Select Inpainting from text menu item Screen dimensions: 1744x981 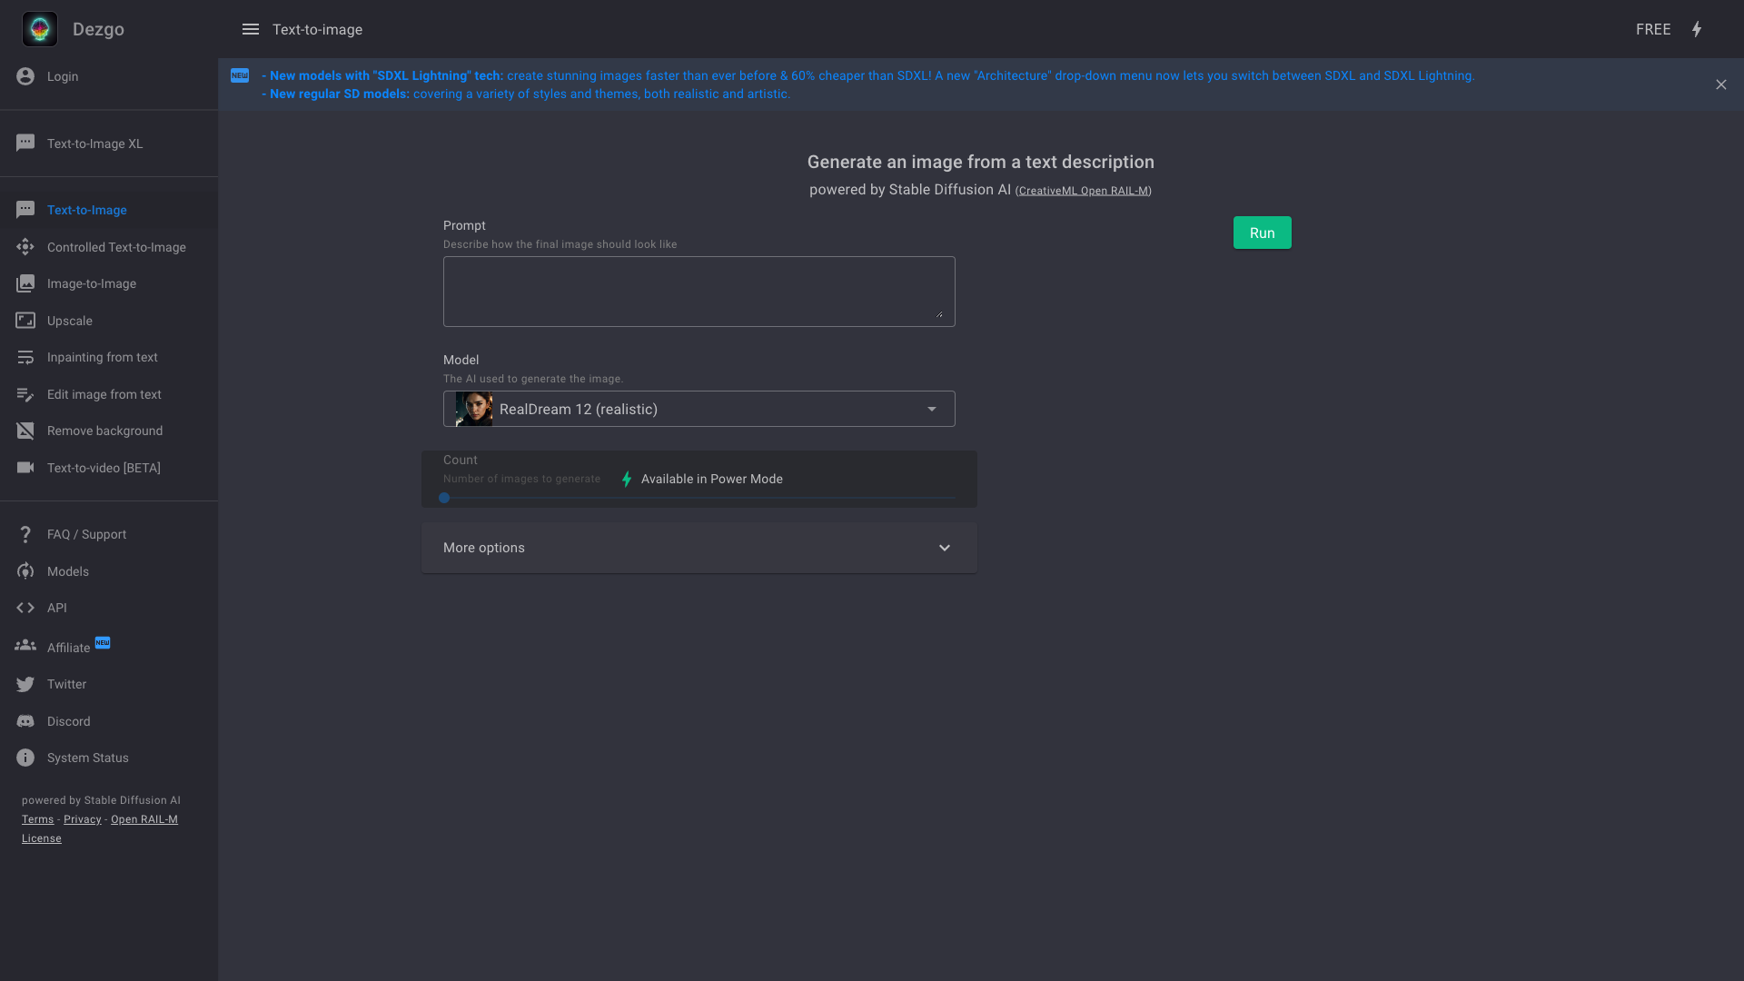click(x=102, y=357)
